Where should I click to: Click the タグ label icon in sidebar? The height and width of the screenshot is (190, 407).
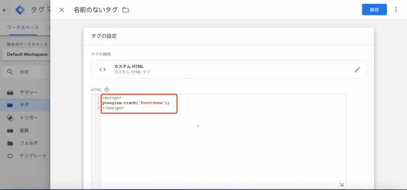coord(10,105)
